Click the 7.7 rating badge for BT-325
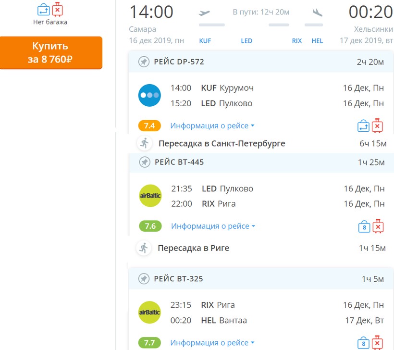Viewport: 394px width, 350px height. (x=149, y=343)
